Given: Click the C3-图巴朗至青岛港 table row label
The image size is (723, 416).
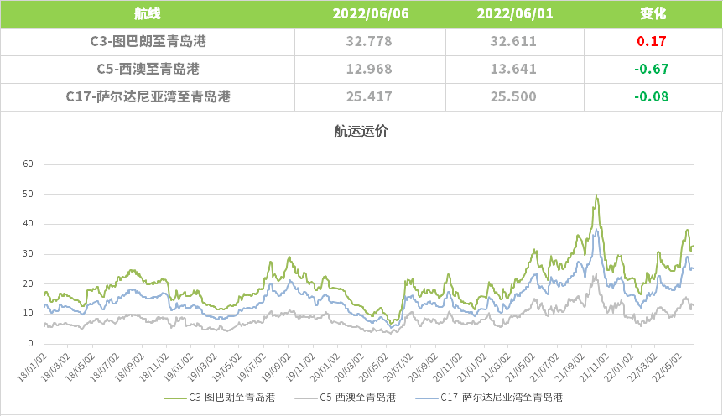Looking at the screenshot, I should click(148, 41).
